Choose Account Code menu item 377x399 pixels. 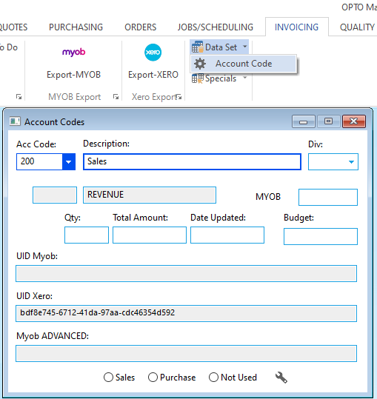point(244,64)
